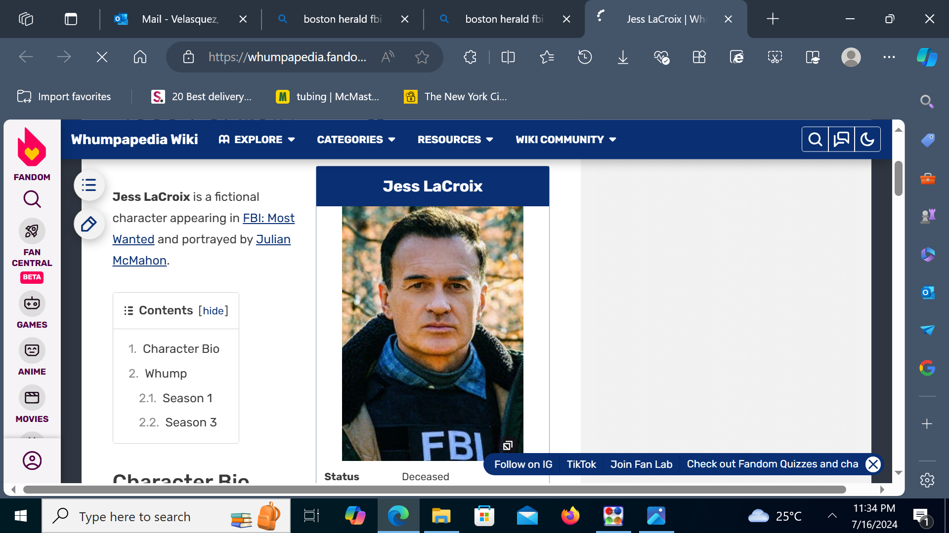This screenshot has width=949, height=533.
Task: Click the pencil edit page button
Action: pyautogui.click(x=89, y=224)
